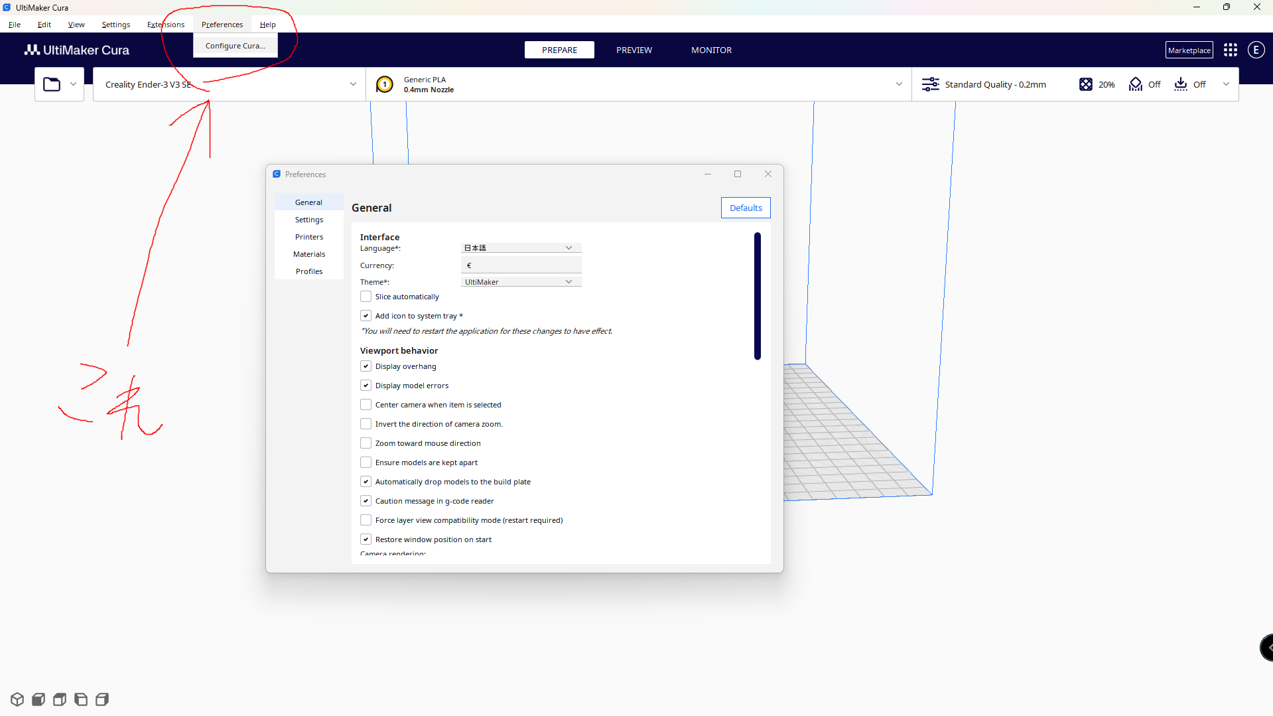The height and width of the screenshot is (716, 1273).
Task: Select 3D perspective view cube
Action: (x=17, y=699)
